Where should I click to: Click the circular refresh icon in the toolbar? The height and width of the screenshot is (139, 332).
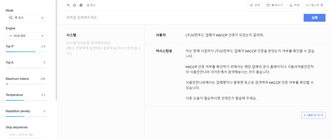click(x=75, y=5)
